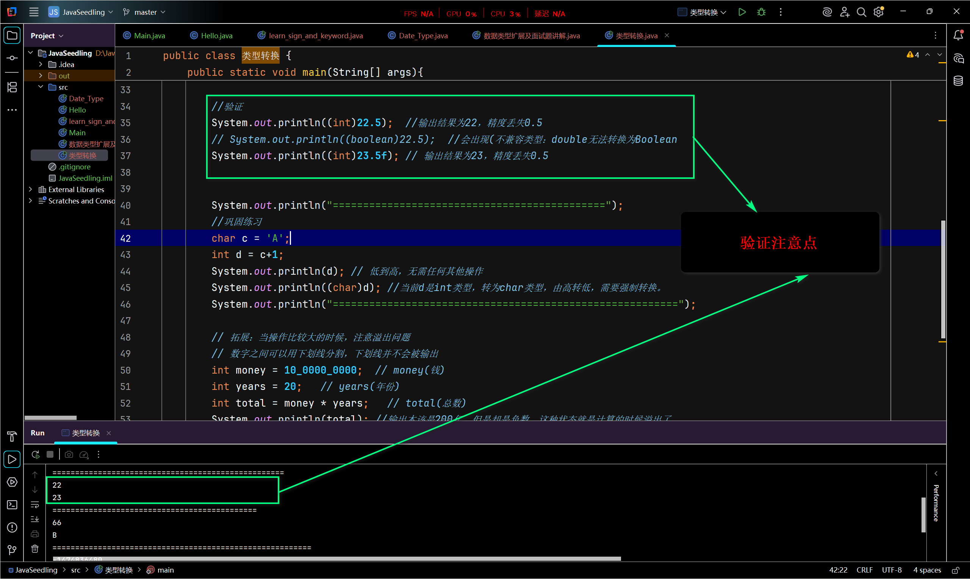Open the JavaSeedling project dropdown

(x=81, y=12)
